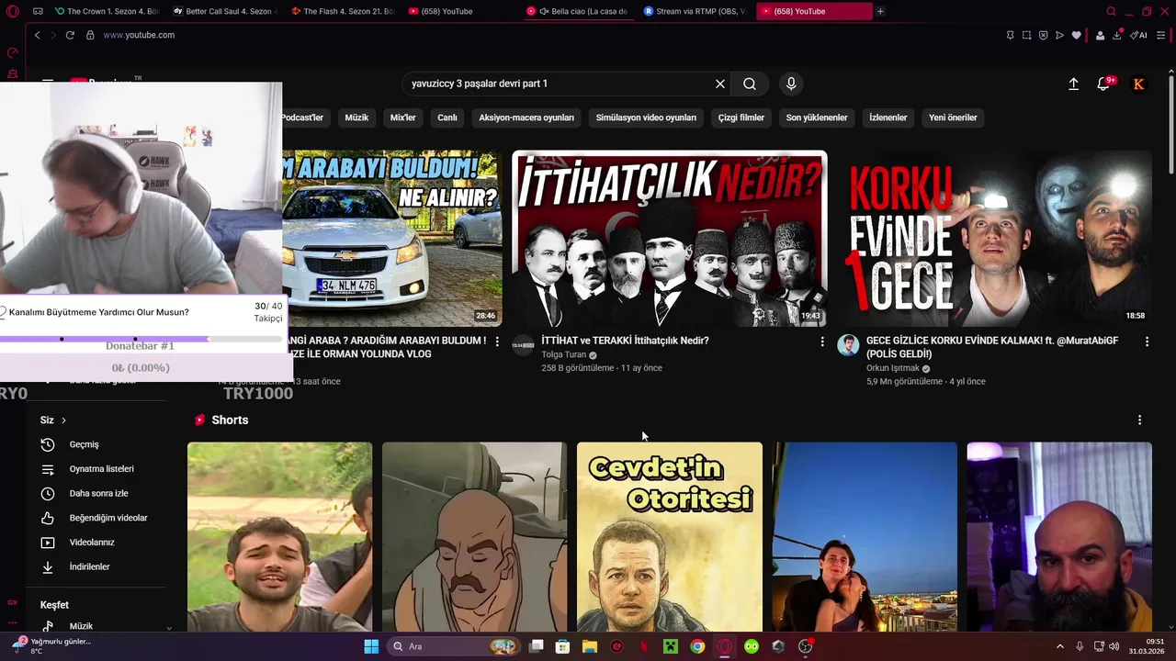
Task: Open Geçmiş history in sidebar
Action: point(83,444)
